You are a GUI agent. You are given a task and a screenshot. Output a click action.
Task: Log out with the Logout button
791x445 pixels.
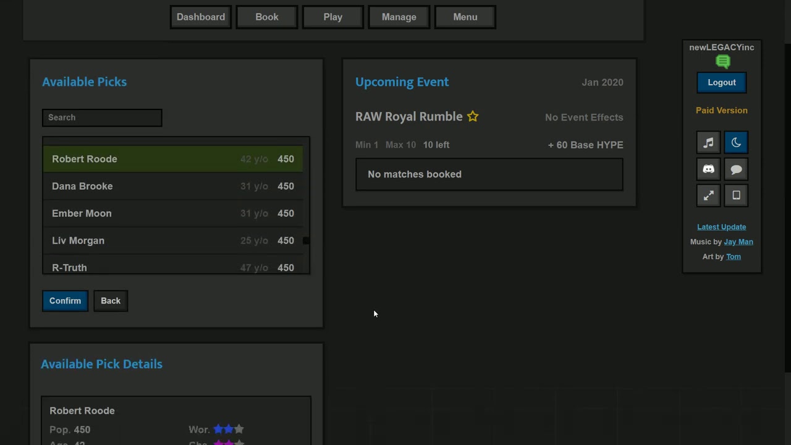click(x=722, y=83)
